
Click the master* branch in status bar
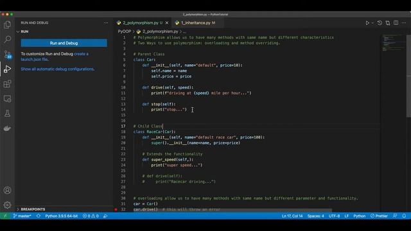click(22, 216)
